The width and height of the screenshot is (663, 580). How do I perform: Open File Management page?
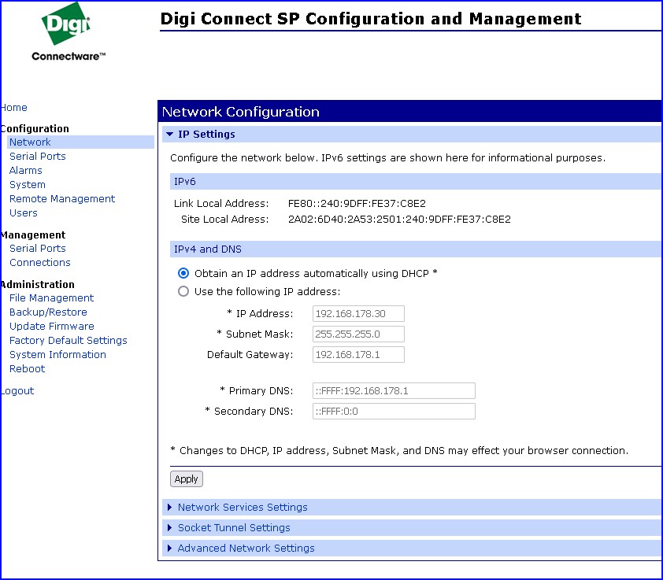click(x=52, y=297)
